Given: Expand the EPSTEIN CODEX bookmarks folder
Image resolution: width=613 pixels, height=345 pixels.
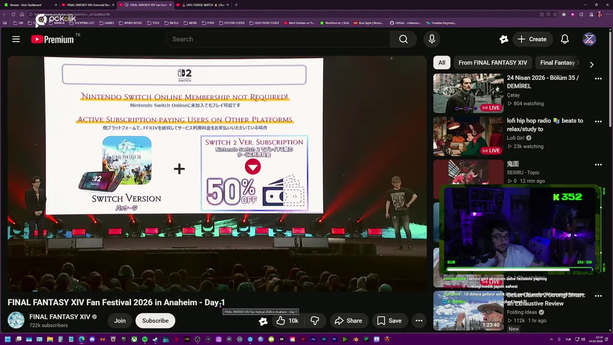Looking at the screenshot, I should pos(232,23).
